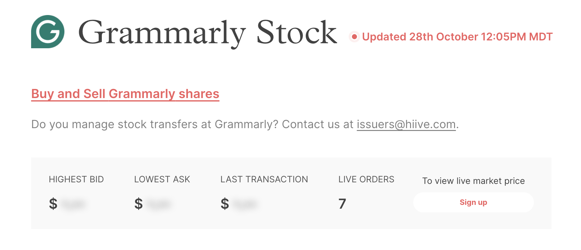This screenshot has width=581, height=250.
Task: Click the Grammarly Stock page heading
Action: tap(207, 33)
